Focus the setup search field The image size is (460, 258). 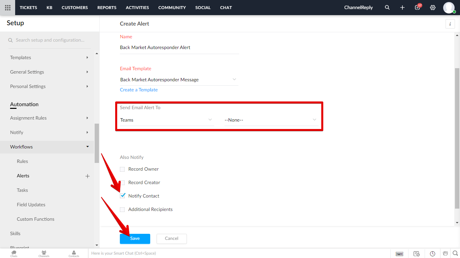point(50,40)
